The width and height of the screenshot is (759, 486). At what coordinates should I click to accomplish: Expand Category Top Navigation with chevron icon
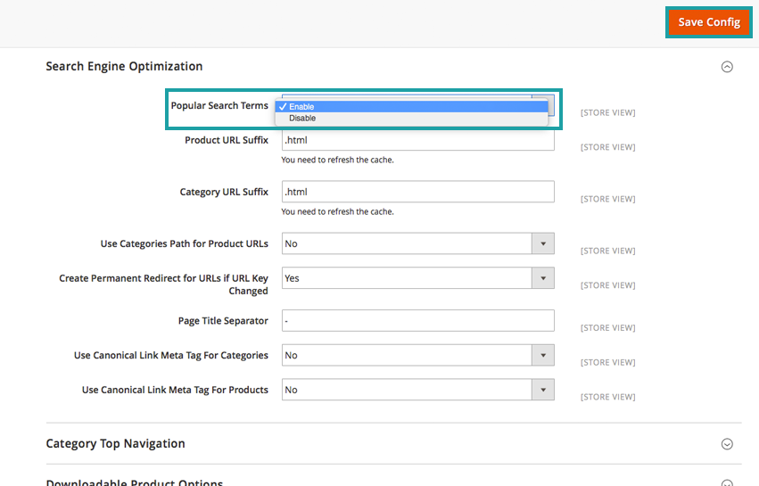727,444
